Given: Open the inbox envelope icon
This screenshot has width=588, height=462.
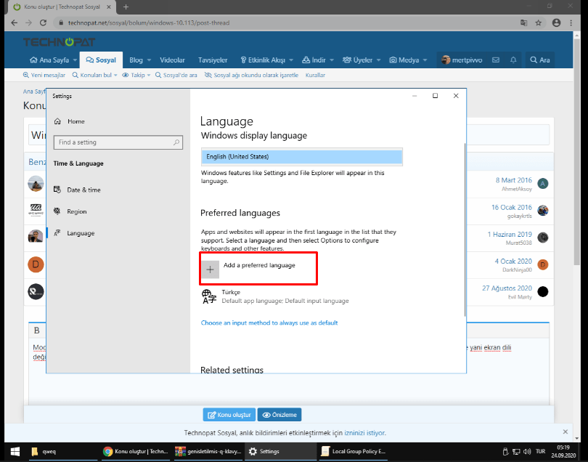Looking at the screenshot, I should (x=496, y=60).
